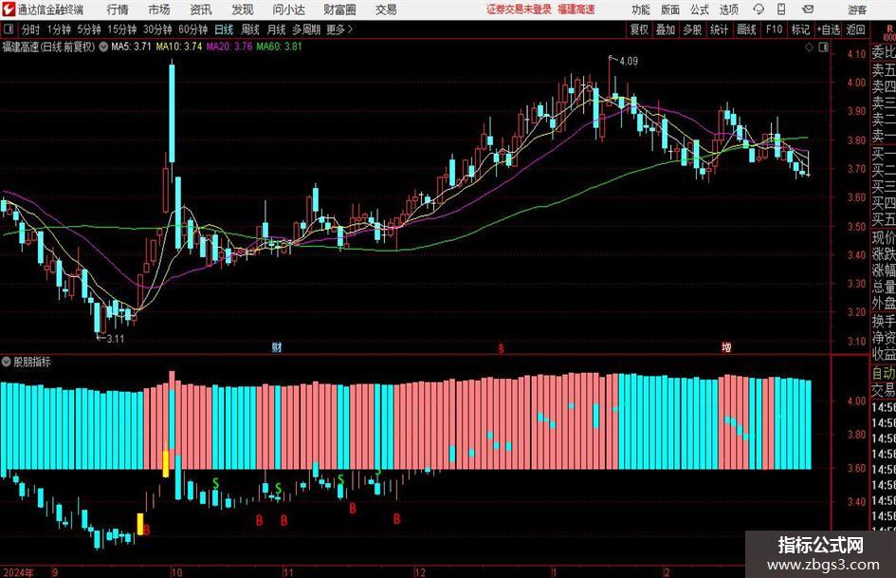
Task: Expand the dropdown next to 福建高速 title
Action: [x=103, y=47]
